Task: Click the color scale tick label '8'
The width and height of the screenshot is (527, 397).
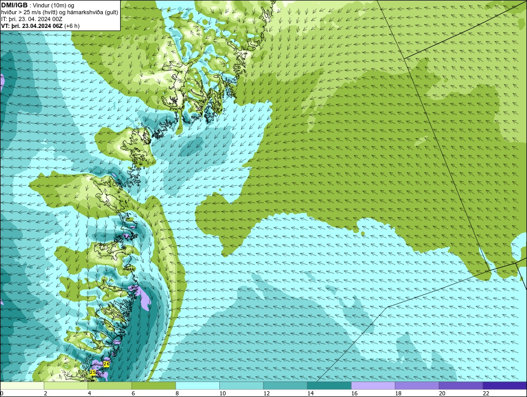Action: tap(177, 393)
